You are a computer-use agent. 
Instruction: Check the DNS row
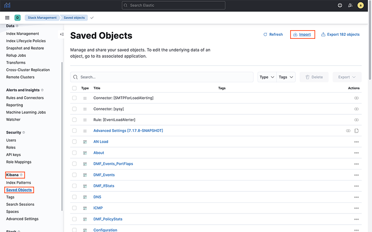74,197
